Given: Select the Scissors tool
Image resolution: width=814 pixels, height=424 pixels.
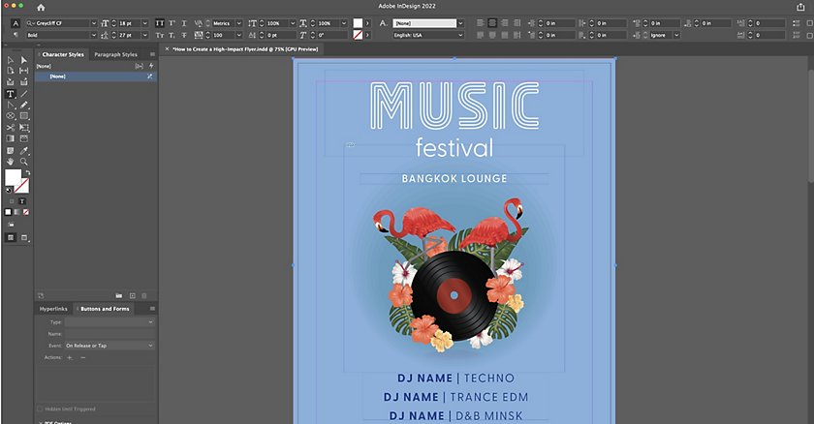Looking at the screenshot, I should tap(11, 128).
